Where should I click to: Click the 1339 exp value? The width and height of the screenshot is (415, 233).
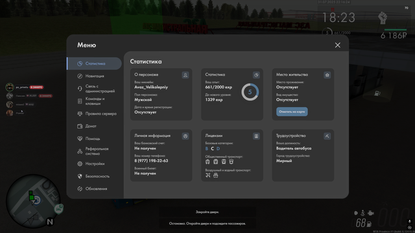click(x=214, y=100)
